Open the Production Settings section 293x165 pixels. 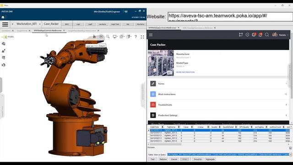click(218, 115)
